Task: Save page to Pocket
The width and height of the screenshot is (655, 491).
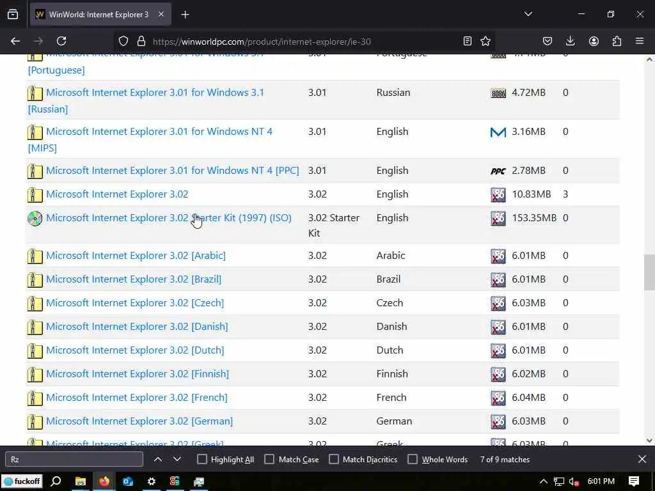Action: pos(548,41)
